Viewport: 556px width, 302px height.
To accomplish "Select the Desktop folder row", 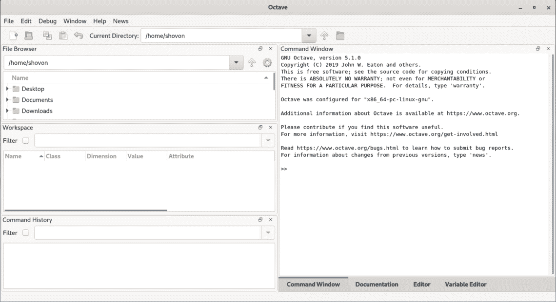I will [139, 89].
